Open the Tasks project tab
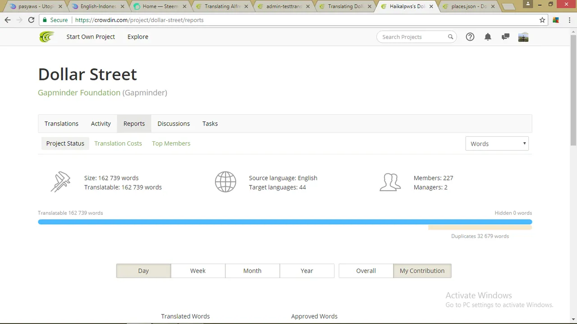This screenshot has height=324, width=577. 210,124
